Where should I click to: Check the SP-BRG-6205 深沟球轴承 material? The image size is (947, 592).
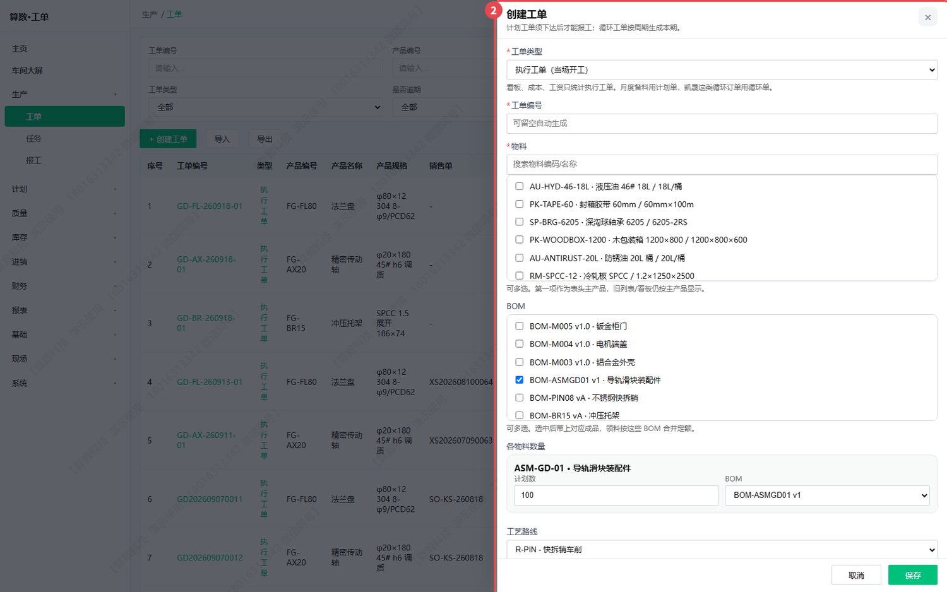[x=519, y=222]
